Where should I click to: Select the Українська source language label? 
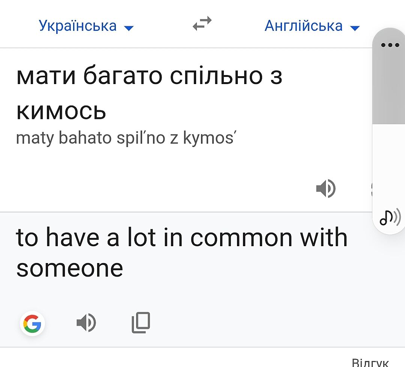[78, 26]
